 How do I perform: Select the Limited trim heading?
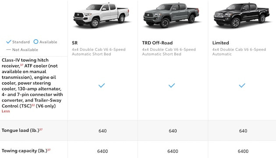tap(220, 43)
